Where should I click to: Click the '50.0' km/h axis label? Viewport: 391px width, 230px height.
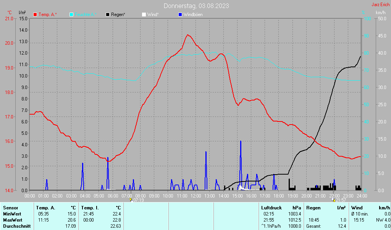[382, 18]
